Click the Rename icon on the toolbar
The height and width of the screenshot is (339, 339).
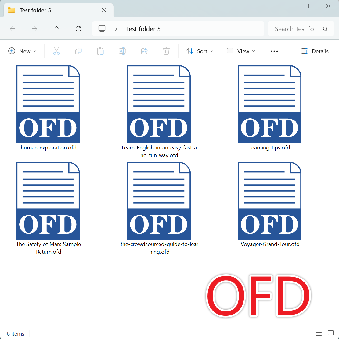(122, 51)
